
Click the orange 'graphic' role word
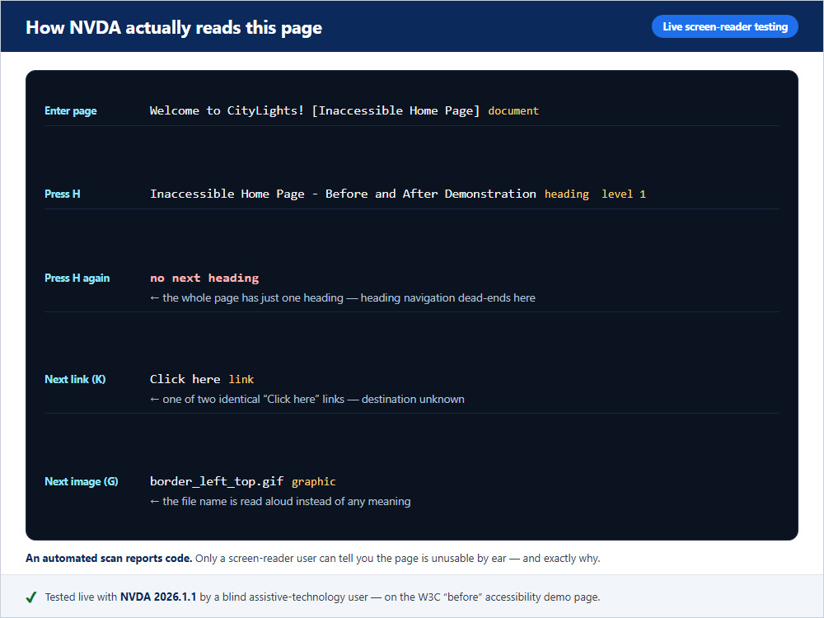[x=314, y=482]
